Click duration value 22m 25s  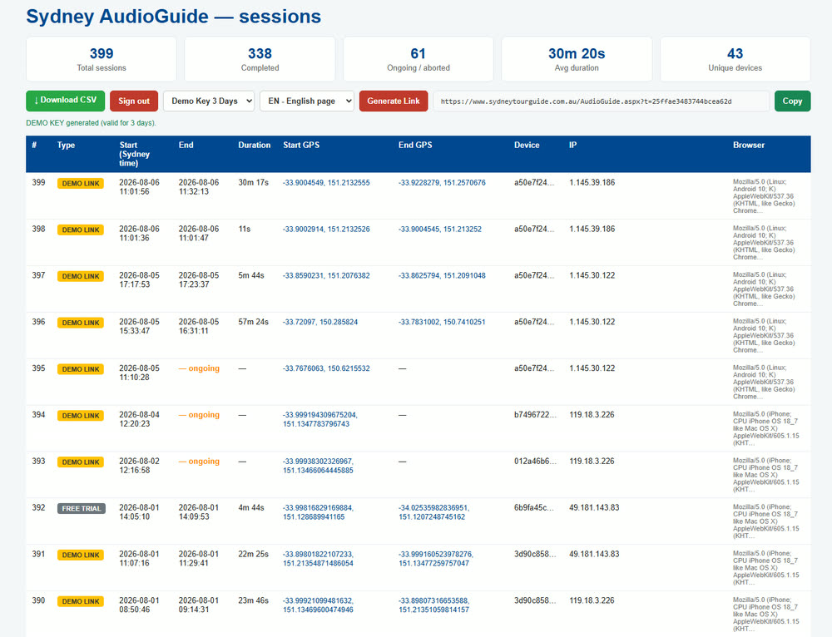click(x=253, y=555)
